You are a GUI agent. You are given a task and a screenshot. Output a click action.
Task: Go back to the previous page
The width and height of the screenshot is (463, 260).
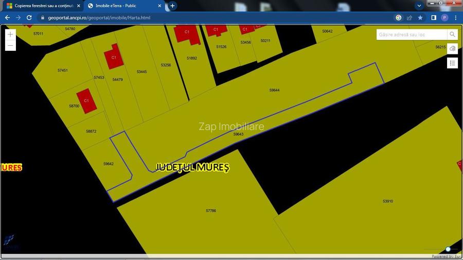pyautogui.click(x=7, y=17)
